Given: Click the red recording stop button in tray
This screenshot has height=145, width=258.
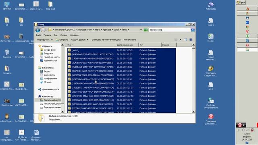Looking at the screenshot, I should (240, 125).
